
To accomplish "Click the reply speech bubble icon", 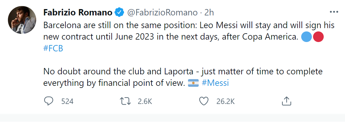I will pyautogui.click(x=49, y=101).
